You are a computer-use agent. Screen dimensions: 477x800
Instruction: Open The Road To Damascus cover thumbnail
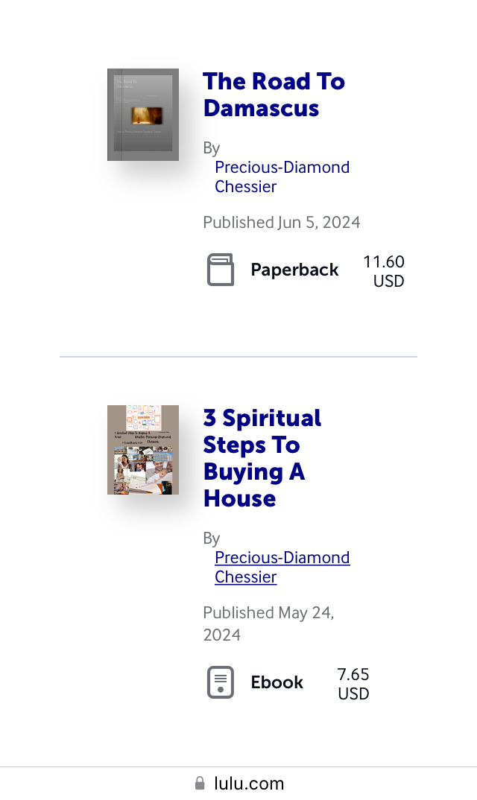(x=143, y=115)
